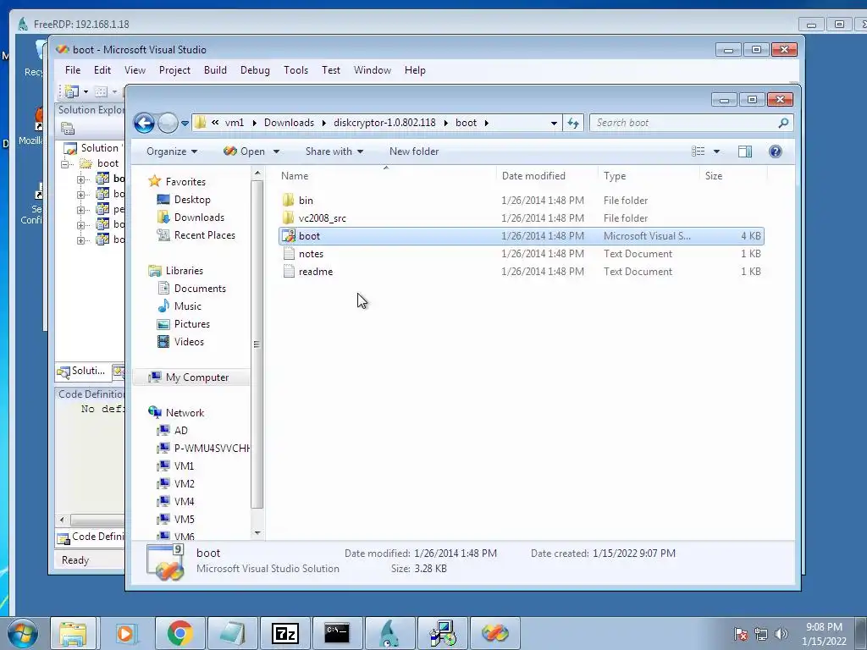This screenshot has width=867, height=650.
Task: Open the recent locations arrow beside Forward button
Action: [x=185, y=124]
